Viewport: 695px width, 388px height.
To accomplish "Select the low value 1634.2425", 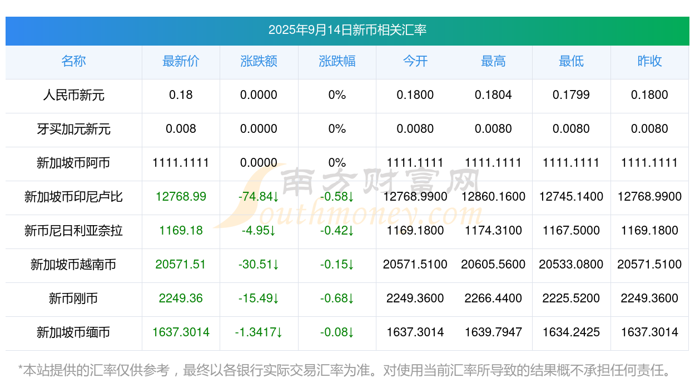I will pos(572,332).
